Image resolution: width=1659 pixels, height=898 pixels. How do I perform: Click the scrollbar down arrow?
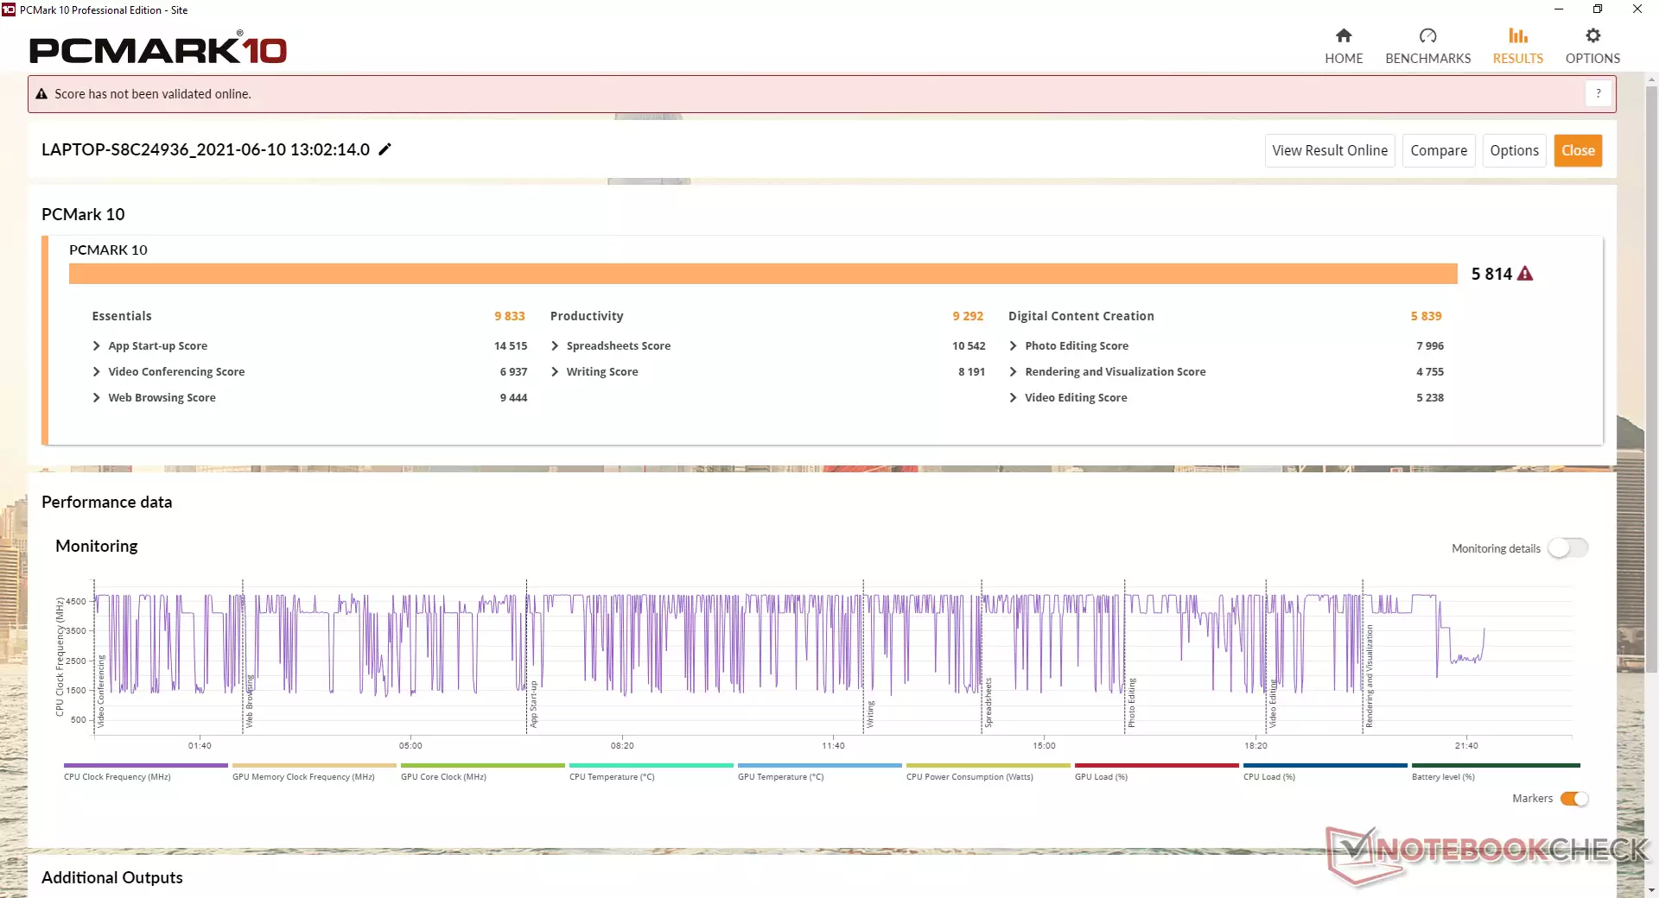click(x=1651, y=889)
